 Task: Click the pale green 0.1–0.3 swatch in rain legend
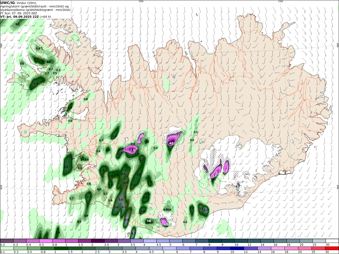coord(7,248)
